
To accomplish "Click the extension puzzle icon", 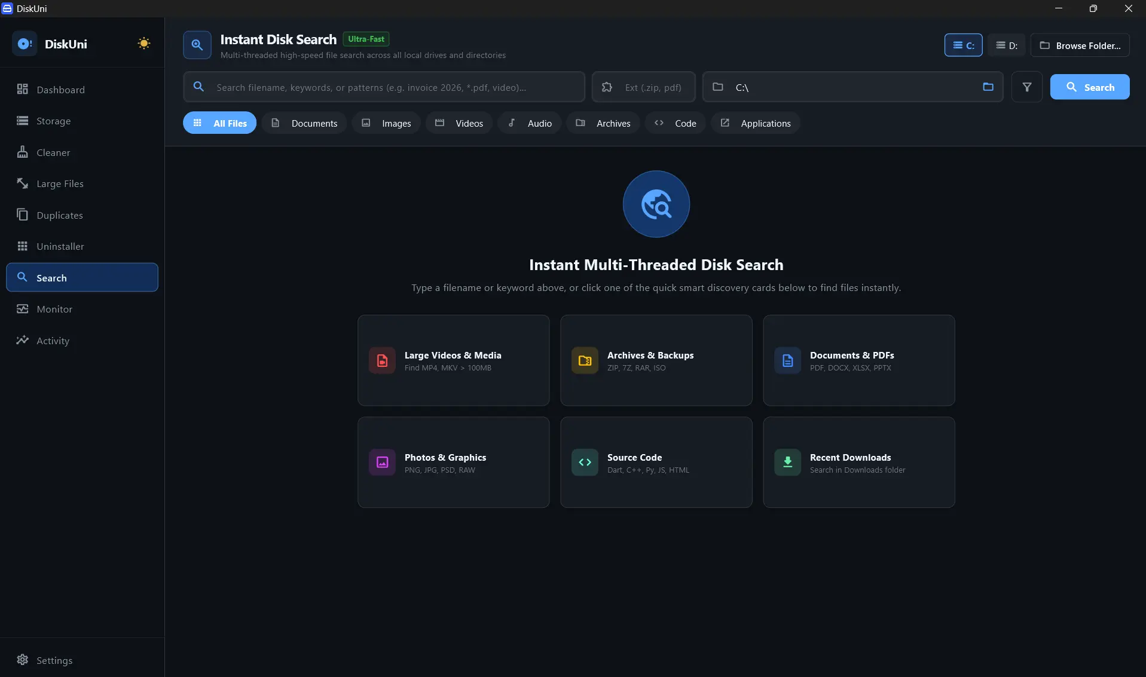I will point(607,87).
